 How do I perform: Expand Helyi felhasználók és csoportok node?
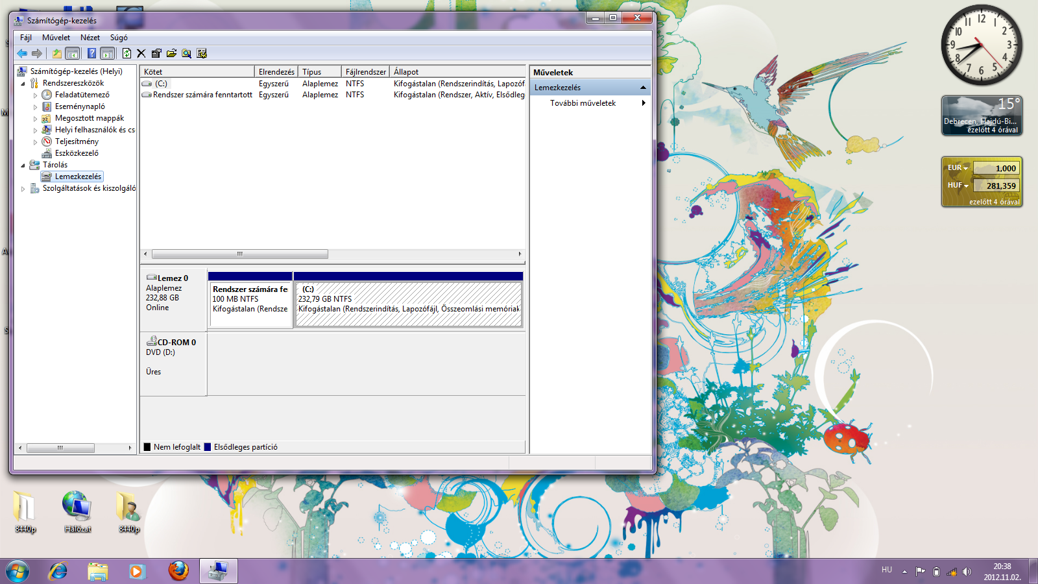[x=36, y=130]
